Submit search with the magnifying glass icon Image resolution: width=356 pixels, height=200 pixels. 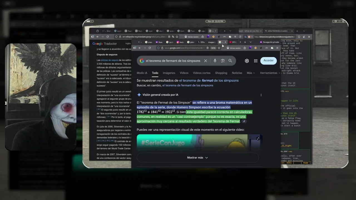click(x=230, y=61)
